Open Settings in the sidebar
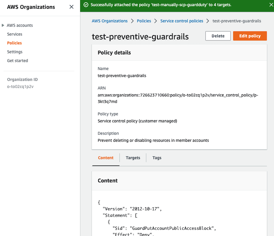The image size is (274, 236). [15, 52]
